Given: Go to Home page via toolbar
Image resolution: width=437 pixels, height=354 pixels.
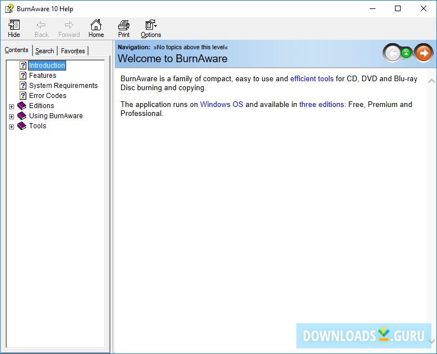Looking at the screenshot, I should click(96, 29).
